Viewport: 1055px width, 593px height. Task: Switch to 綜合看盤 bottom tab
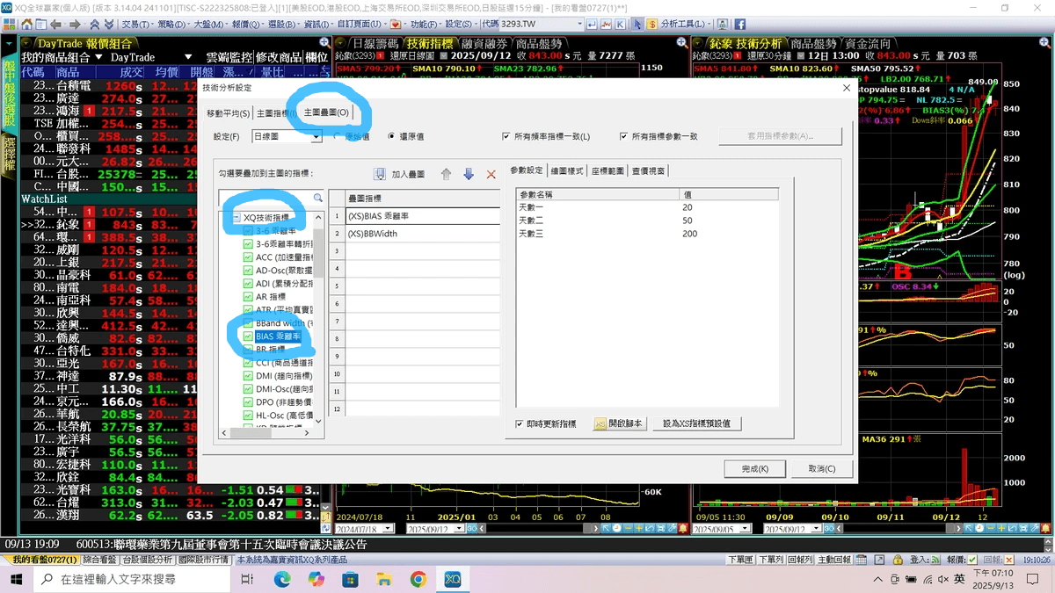point(98,559)
